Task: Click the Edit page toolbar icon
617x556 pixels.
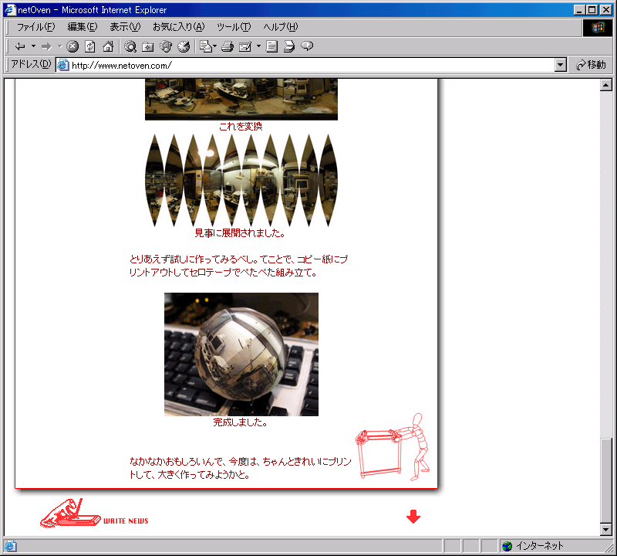Action: point(245,46)
